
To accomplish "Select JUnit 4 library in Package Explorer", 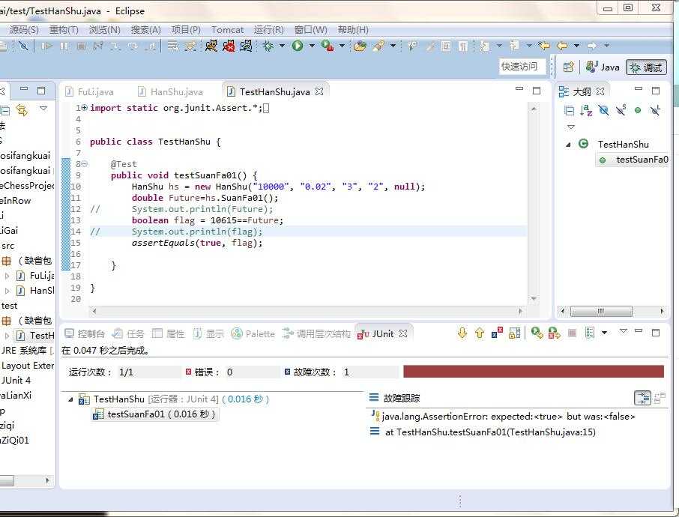I will click(16, 381).
